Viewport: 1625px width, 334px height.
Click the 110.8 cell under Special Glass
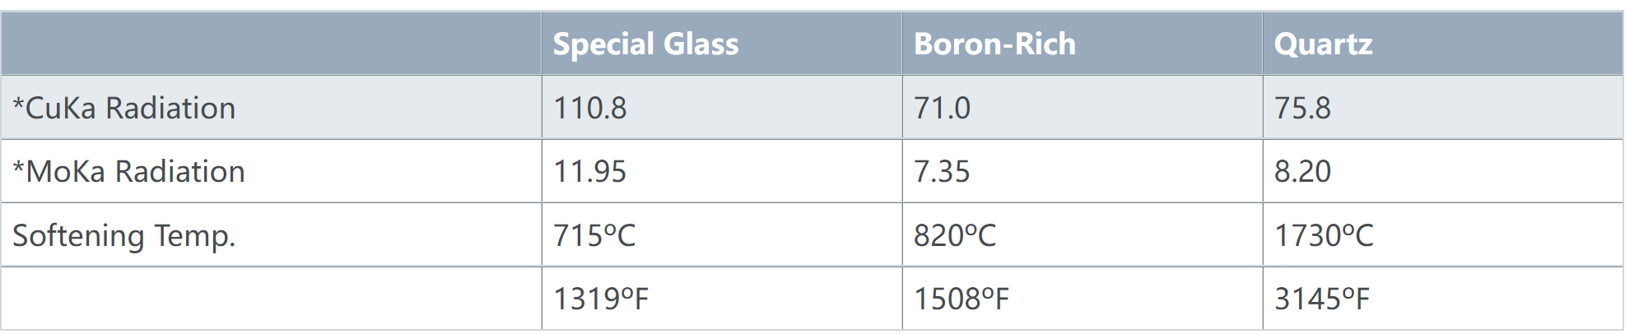(722, 108)
